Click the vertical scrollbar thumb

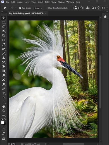click(100, 82)
